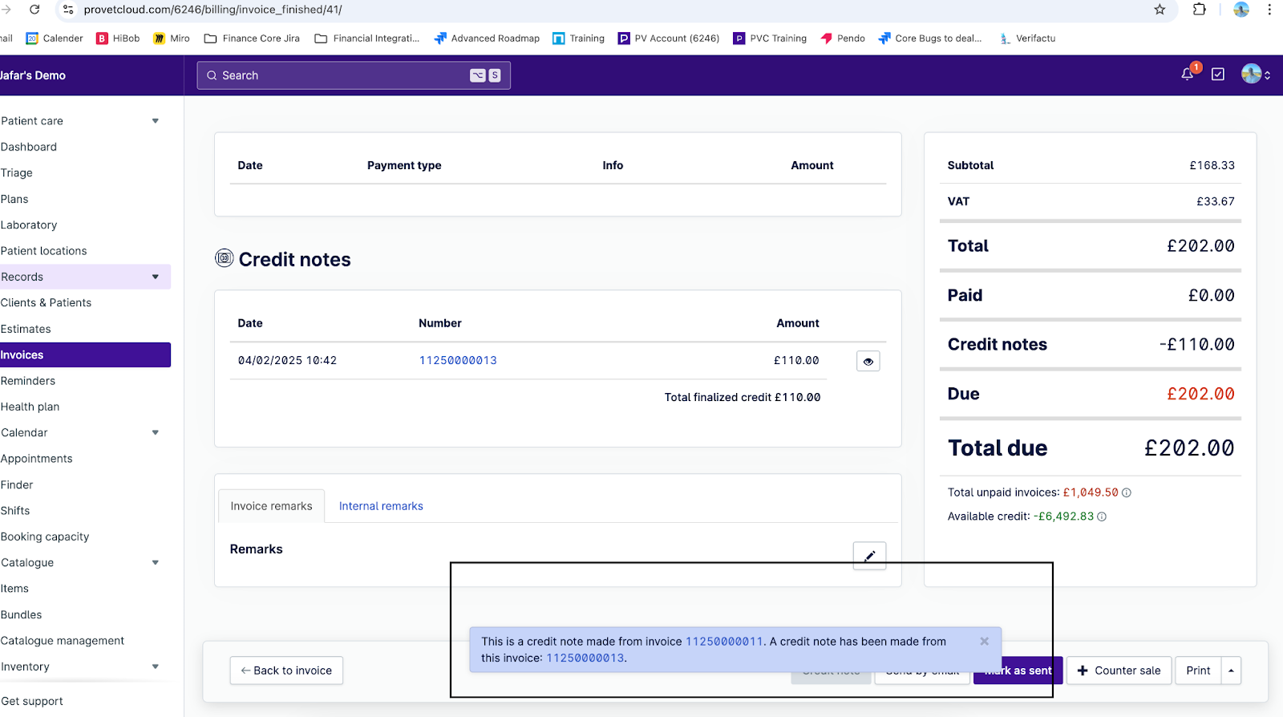Expand the Patient care sidebar section

[x=156, y=121]
